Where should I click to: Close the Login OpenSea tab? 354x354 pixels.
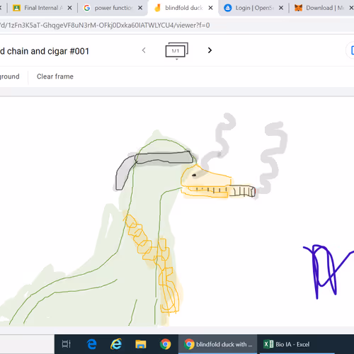[281, 8]
